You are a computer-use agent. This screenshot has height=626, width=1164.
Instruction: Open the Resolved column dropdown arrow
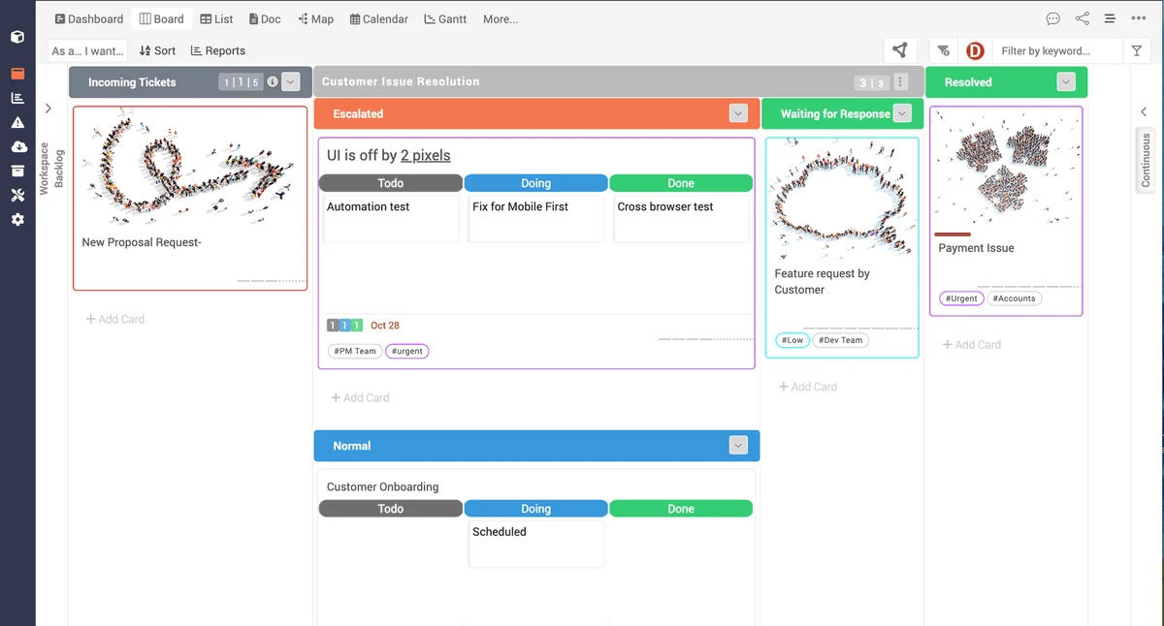(x=1066, y=82)
